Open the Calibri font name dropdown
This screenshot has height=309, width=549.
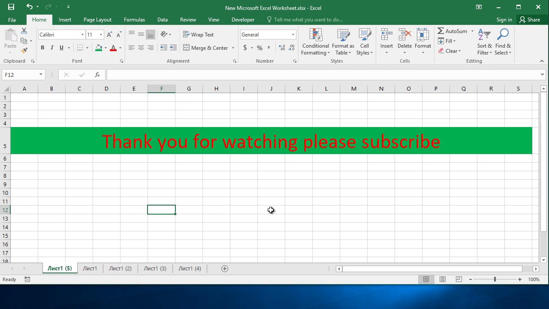82,35
